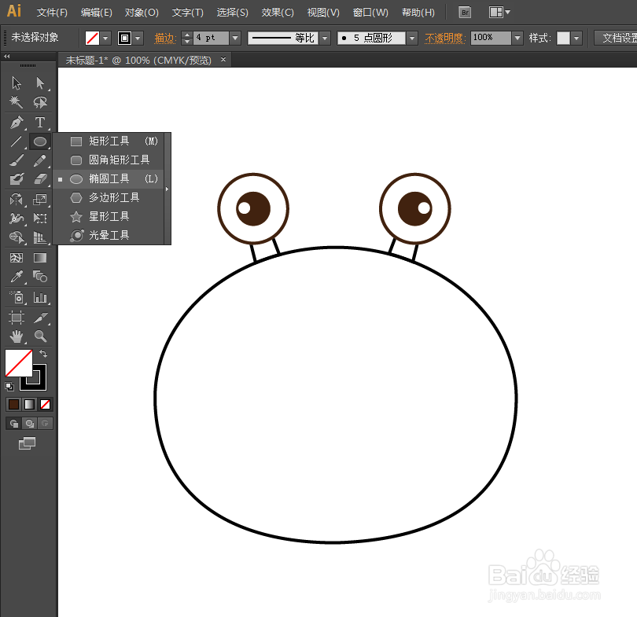Open the 描边 stroke panel link
Image resolution: width=637 pixels, height=617 pixels.
(165, 39)
